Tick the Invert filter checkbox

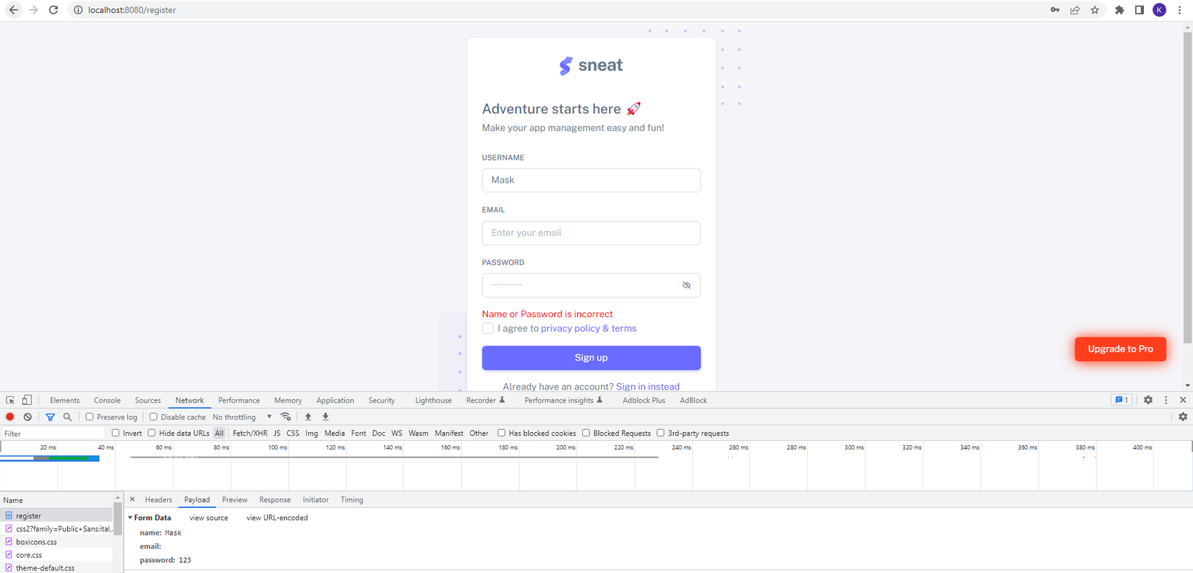click(x=116, y=434)
